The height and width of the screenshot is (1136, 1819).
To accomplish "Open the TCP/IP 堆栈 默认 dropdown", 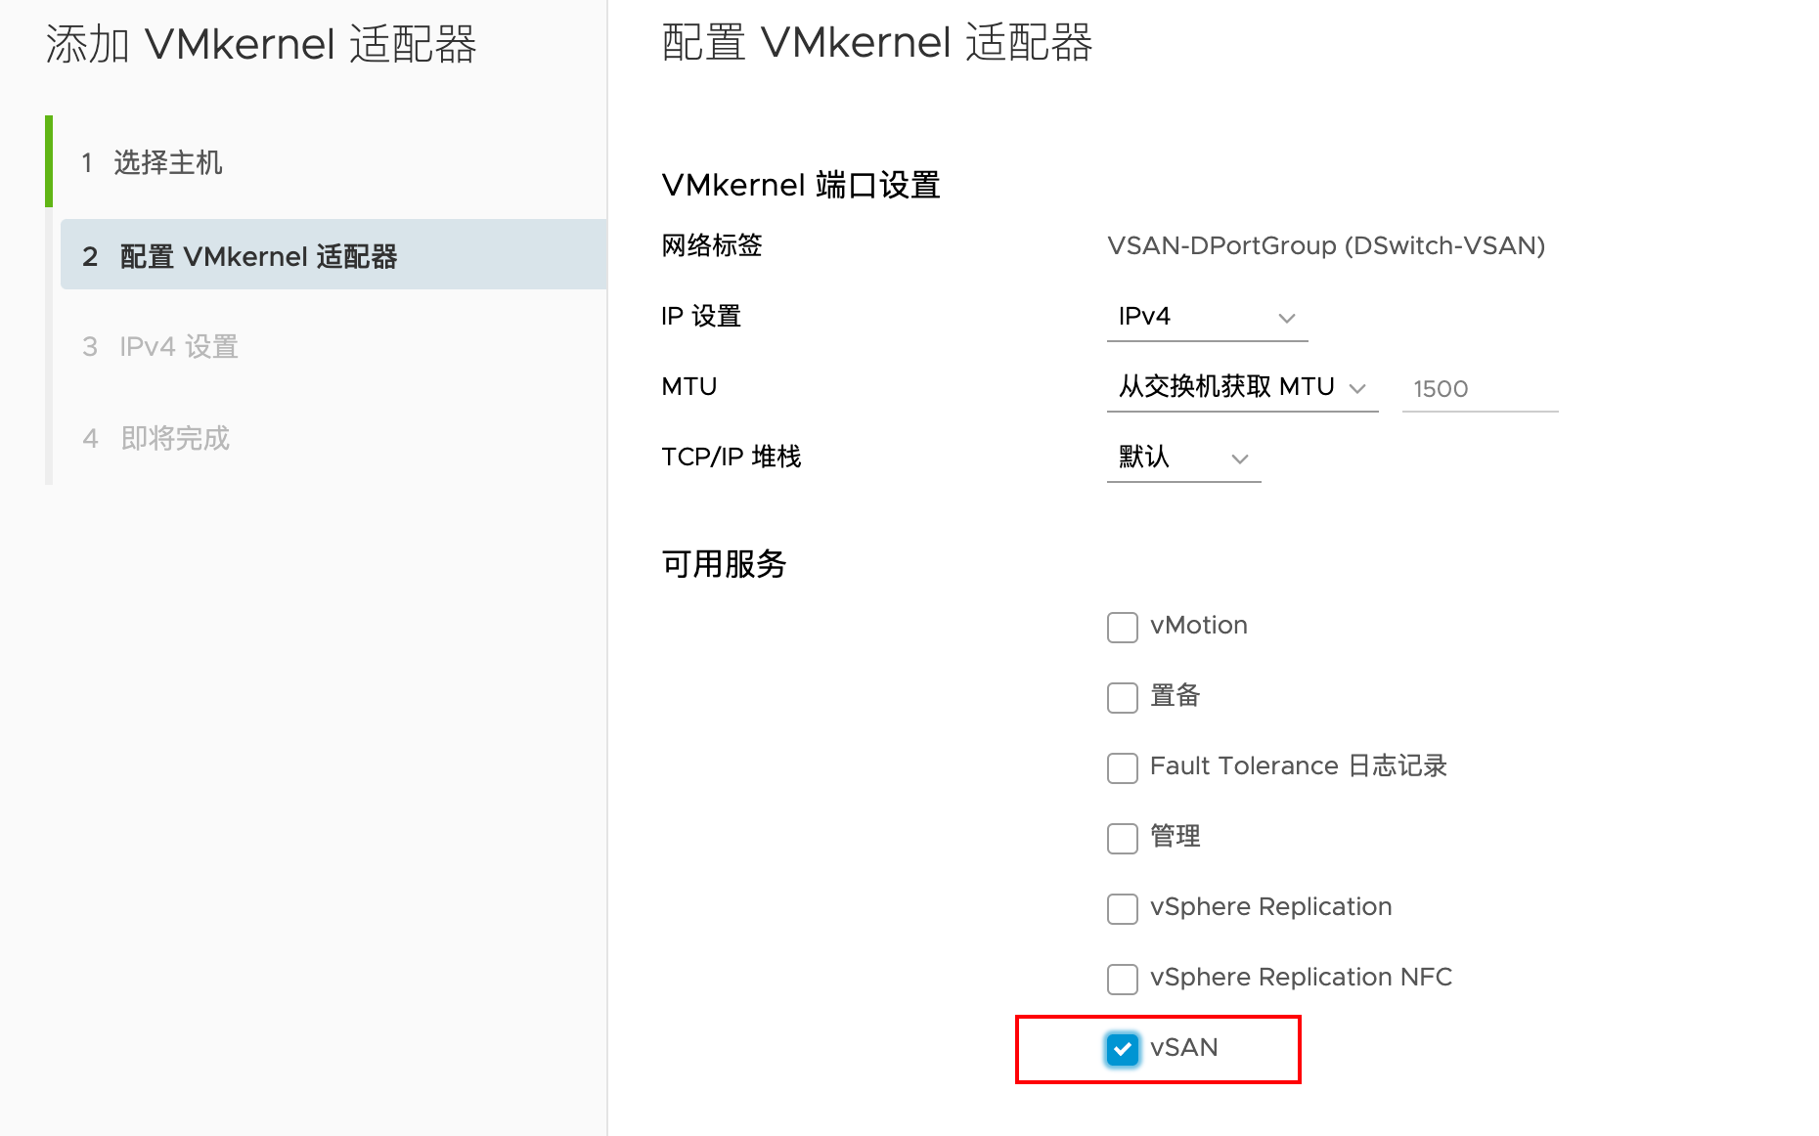I will tap(1182, 459).
